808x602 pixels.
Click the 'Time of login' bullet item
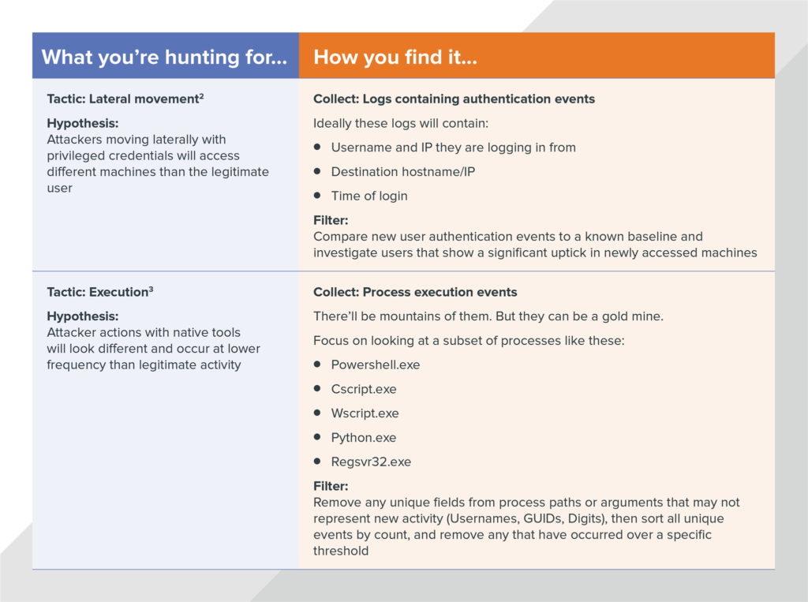[x=369, y=196]
